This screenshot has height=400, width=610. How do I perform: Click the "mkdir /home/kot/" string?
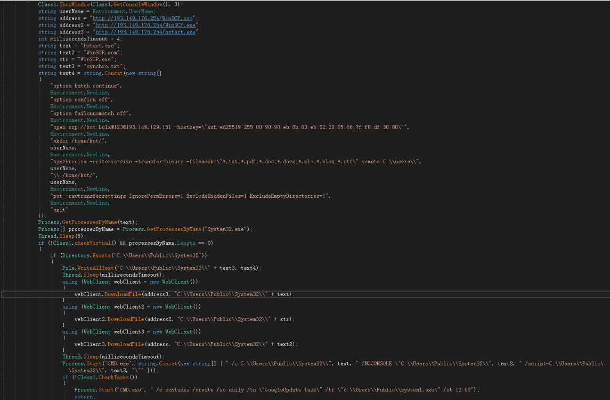point(78,141)
